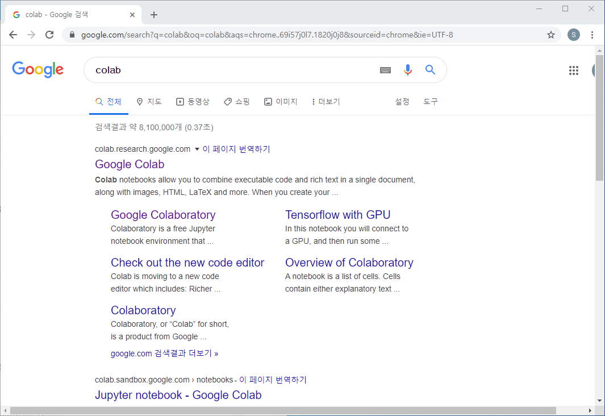Image resolution: width=605 pixels, height=416 pixels.
Task: Close the colab - Google 검색 tab
Action: coord(132,15)
